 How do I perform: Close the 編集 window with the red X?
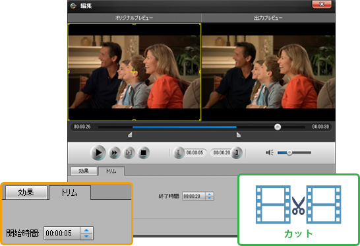[x=322, y=5]
